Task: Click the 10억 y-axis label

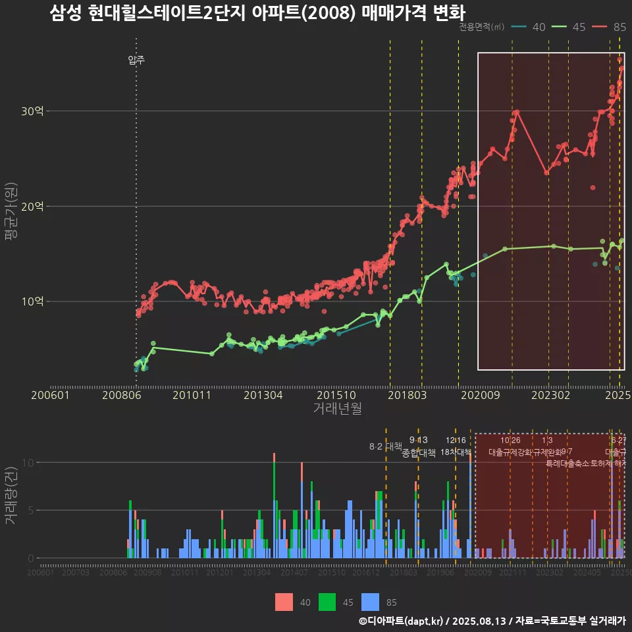Action: pos(32,301)
